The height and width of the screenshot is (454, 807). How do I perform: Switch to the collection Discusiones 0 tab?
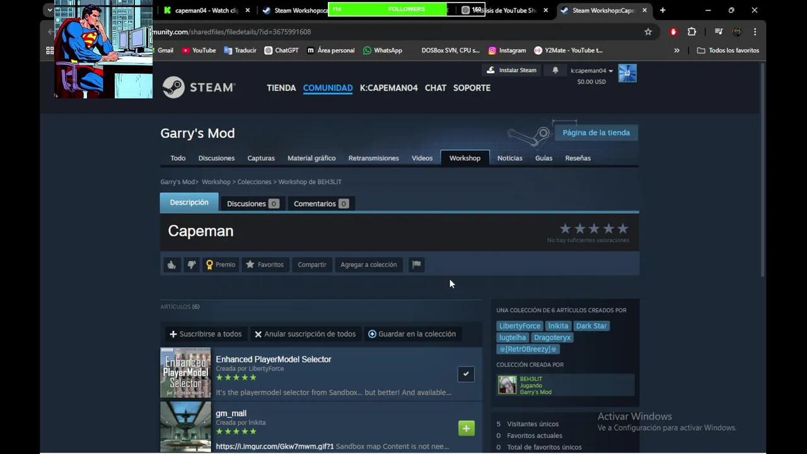point(252,204)
